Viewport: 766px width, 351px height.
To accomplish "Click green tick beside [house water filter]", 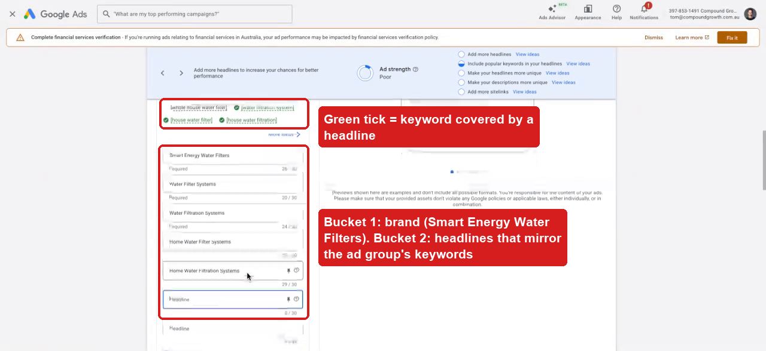I will 166,120.
